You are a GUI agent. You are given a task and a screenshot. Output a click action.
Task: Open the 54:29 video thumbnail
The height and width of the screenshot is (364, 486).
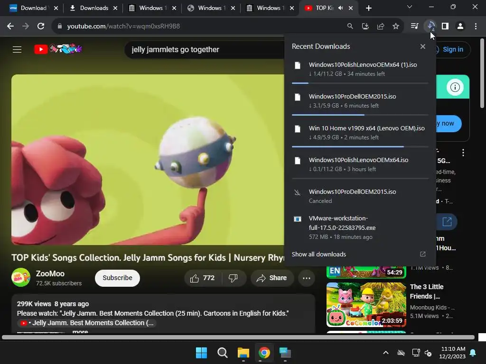pyautogui.click(x=366, y=272)
